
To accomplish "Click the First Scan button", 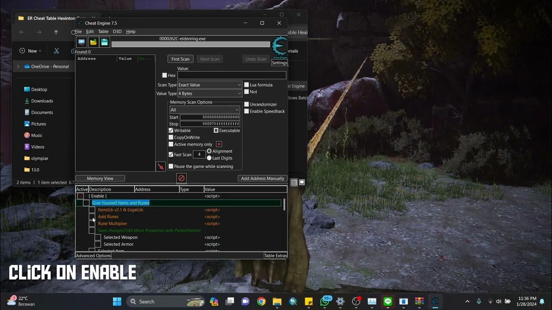I will coord(180,59).
